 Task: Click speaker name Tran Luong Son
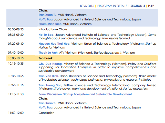(50, 85)
